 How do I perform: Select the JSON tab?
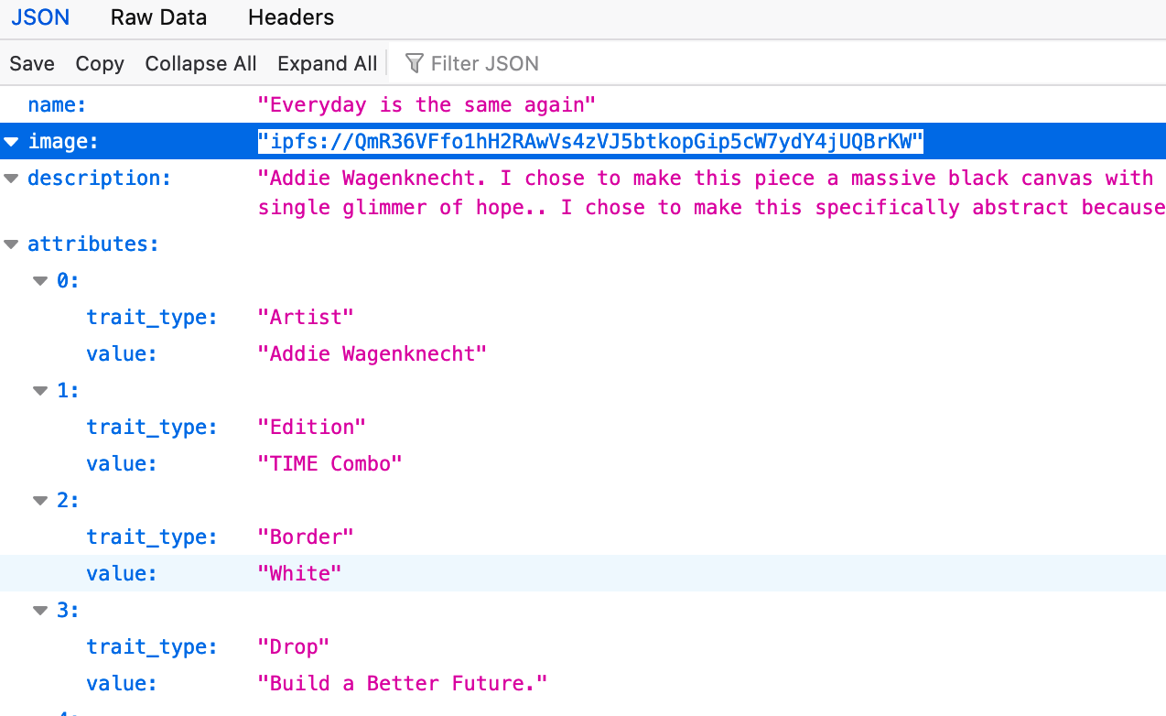40,17
